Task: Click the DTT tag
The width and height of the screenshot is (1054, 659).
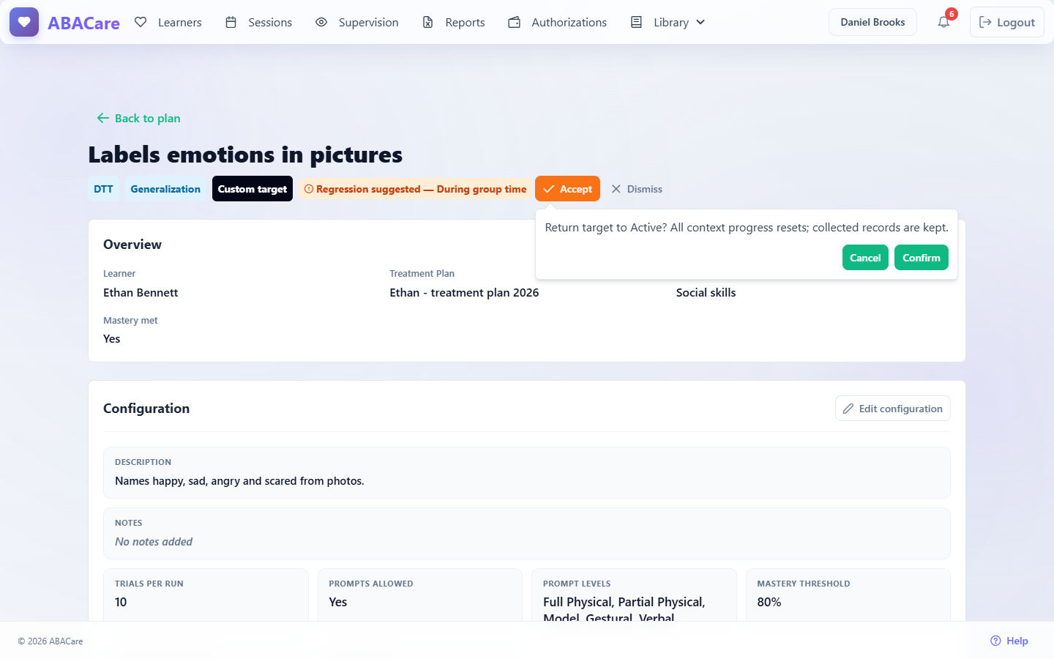Action: coord(103,189)
